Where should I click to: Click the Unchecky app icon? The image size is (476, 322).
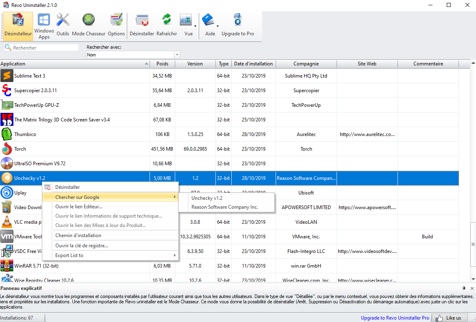point(7,178)
